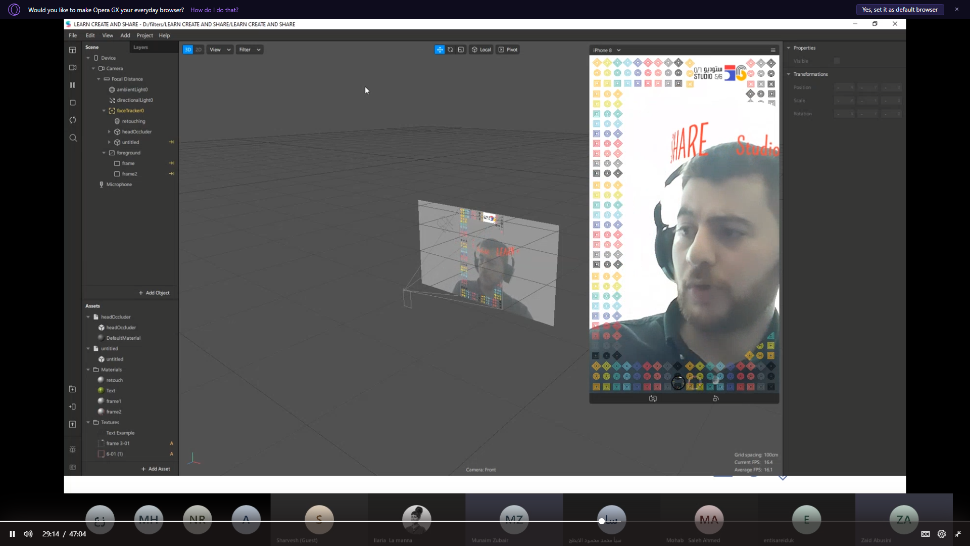Click the warning A badge beside frame 3-01
Viewport: 970px width, 546px height.
(172, 443)
